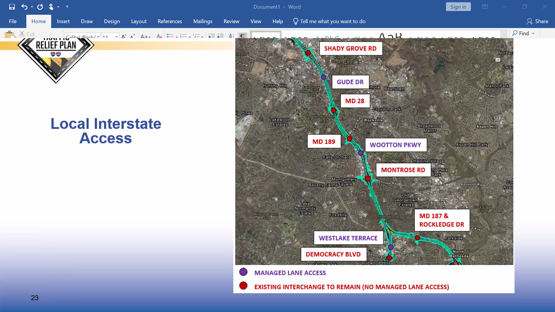Click the Cut scissors icon
This screenshot has width=555, height=312.
(22, 34)
